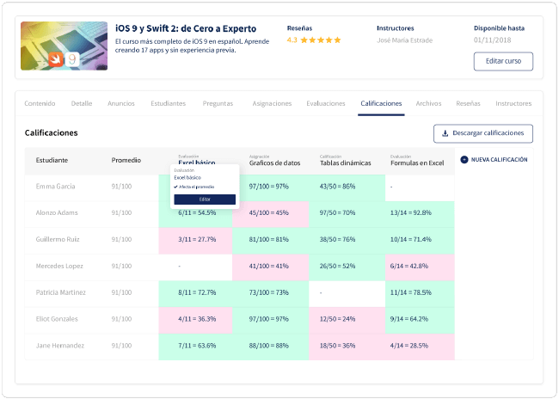Screen dimensions: 559x399
Task: Select student Emma Garcia
Action: click(55, 186)
